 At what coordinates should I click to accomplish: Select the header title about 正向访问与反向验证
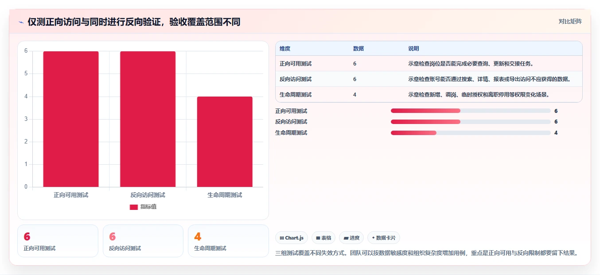[134, 22]
